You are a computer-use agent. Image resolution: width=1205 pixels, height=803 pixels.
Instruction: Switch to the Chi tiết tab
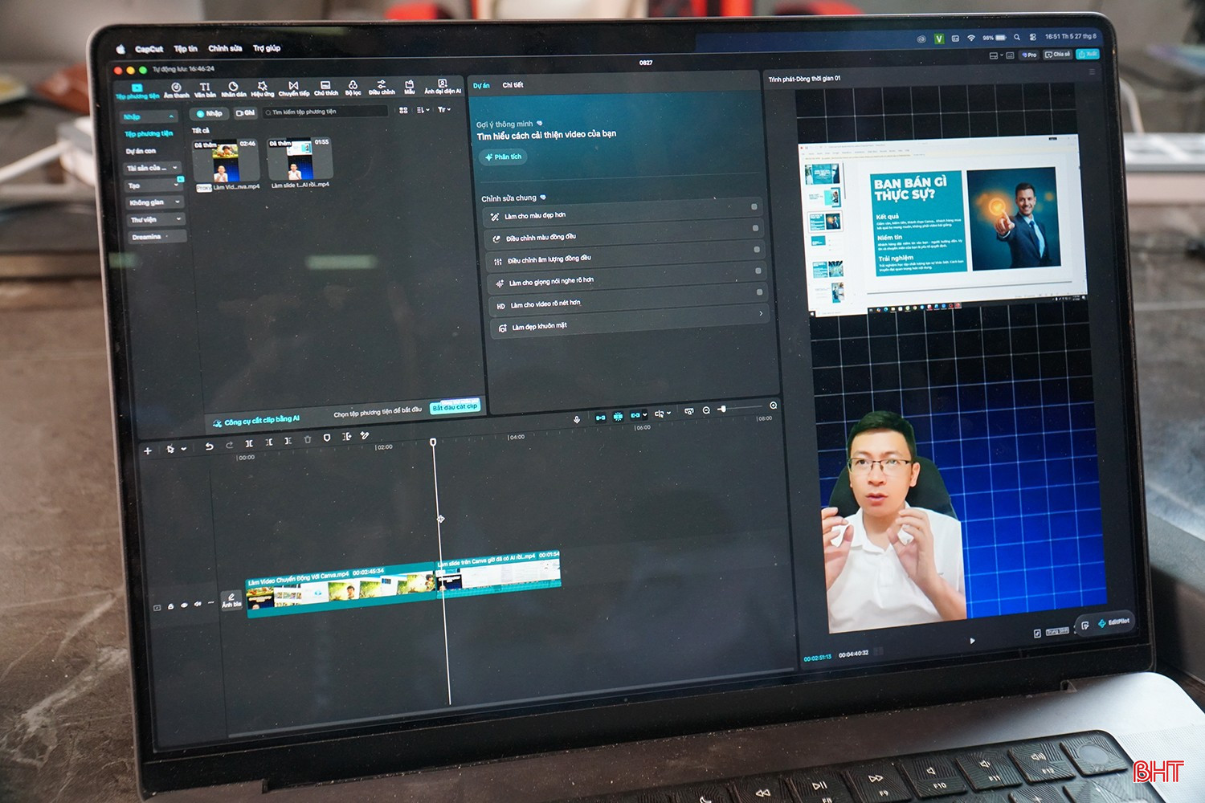coord(513,84)
